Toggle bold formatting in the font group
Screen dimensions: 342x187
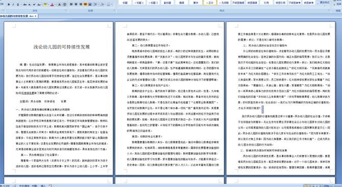[9, 5]
